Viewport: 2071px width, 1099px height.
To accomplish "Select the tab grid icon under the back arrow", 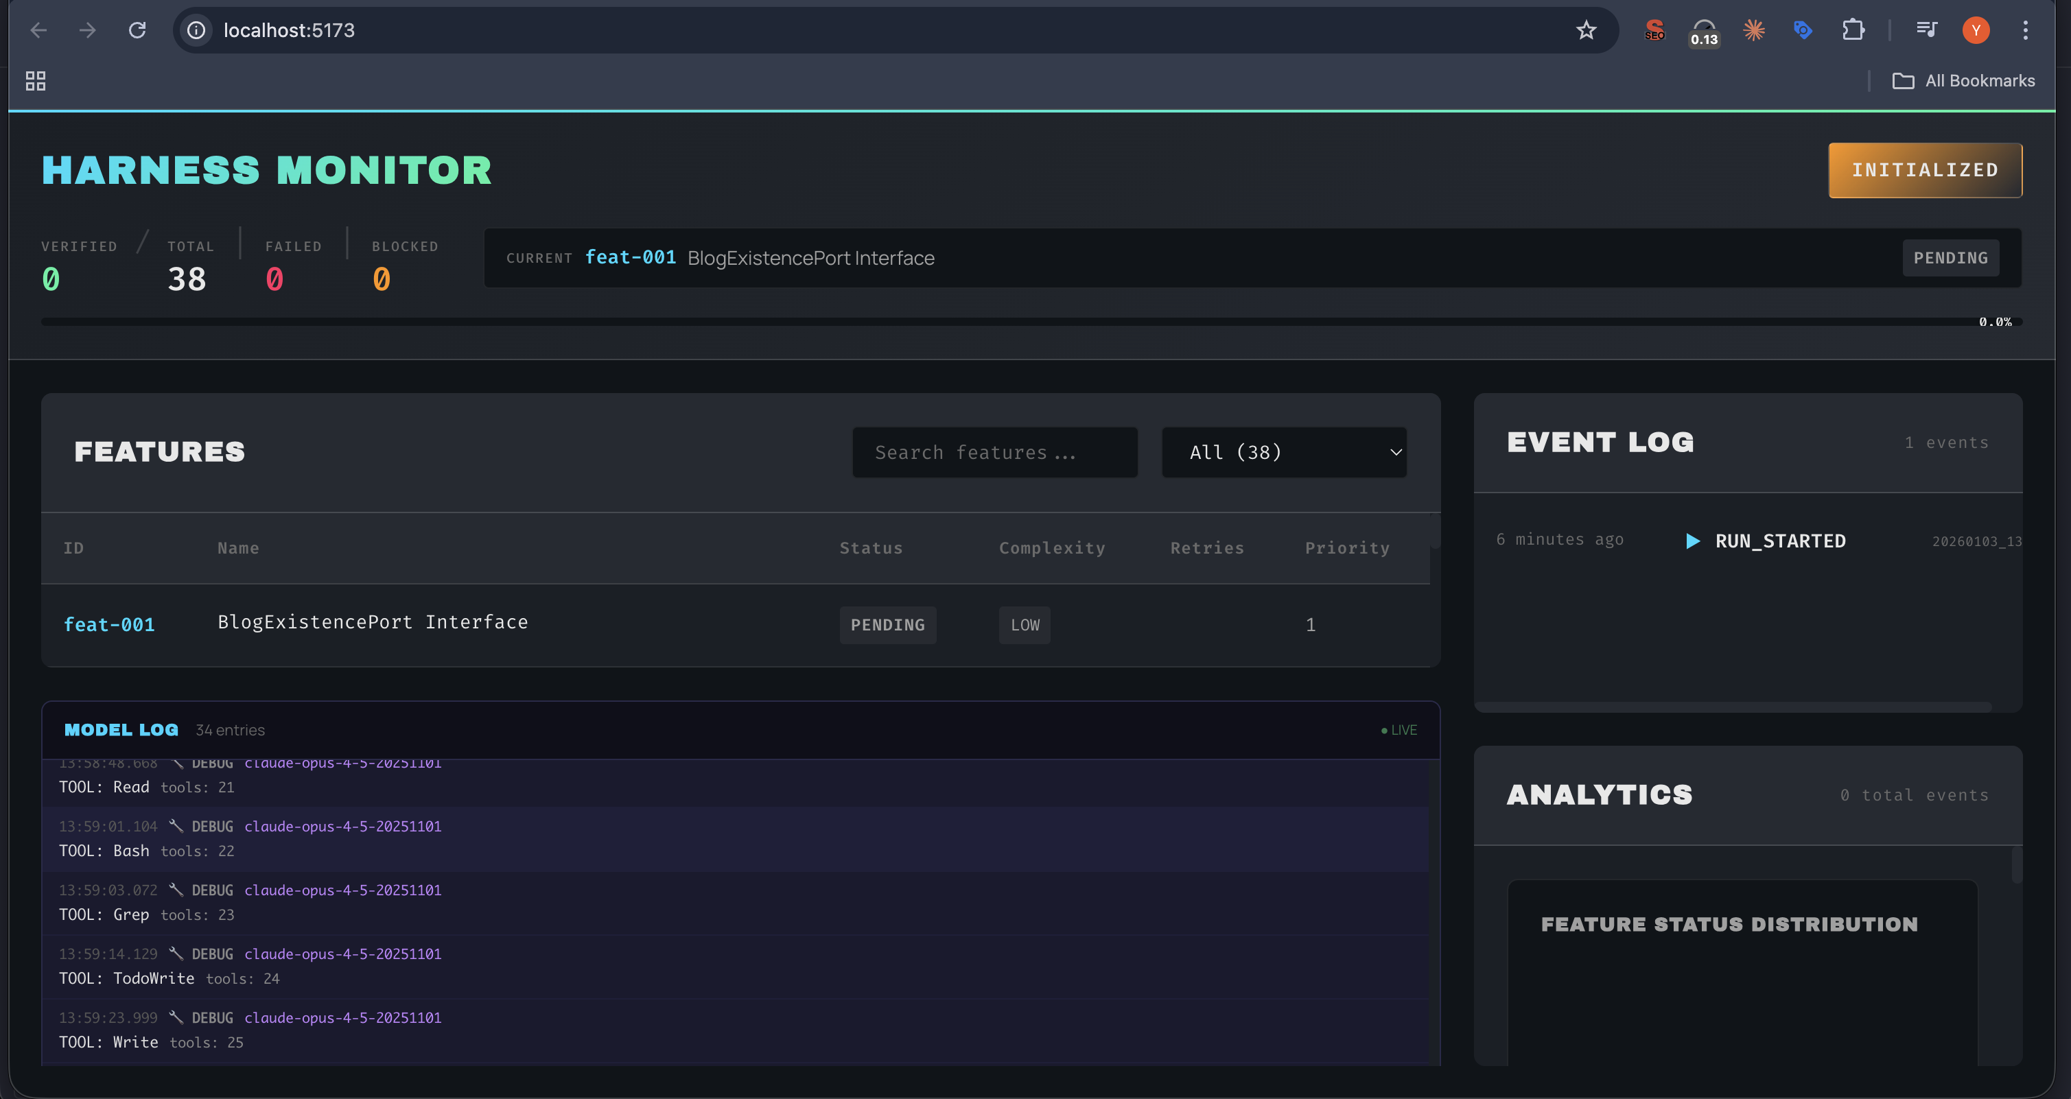I will point(34,80).
